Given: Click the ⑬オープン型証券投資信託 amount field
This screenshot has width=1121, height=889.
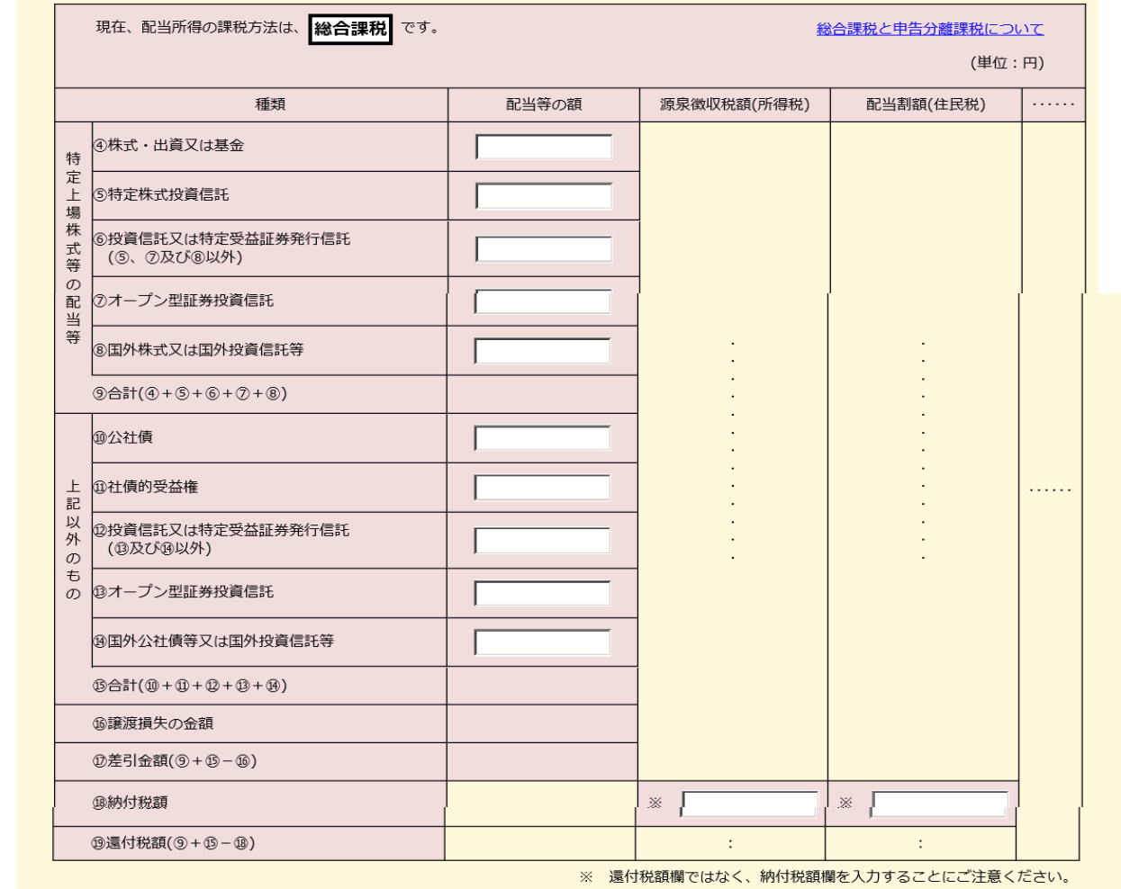Looking at the screenshot, I should pyautogui.click(x=543, y=593).
